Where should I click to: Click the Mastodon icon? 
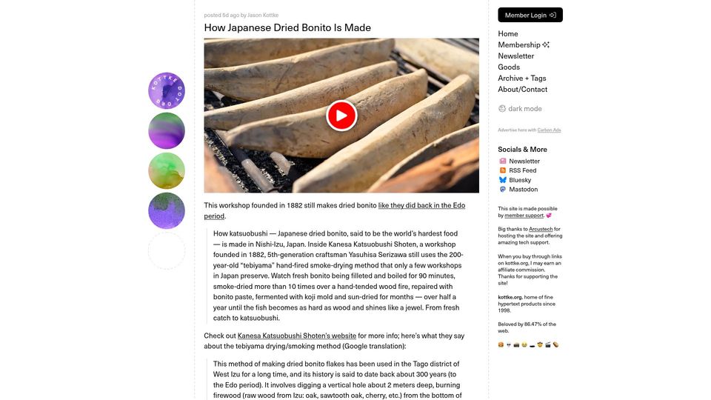pyautogui.click(x=502, y=190)
